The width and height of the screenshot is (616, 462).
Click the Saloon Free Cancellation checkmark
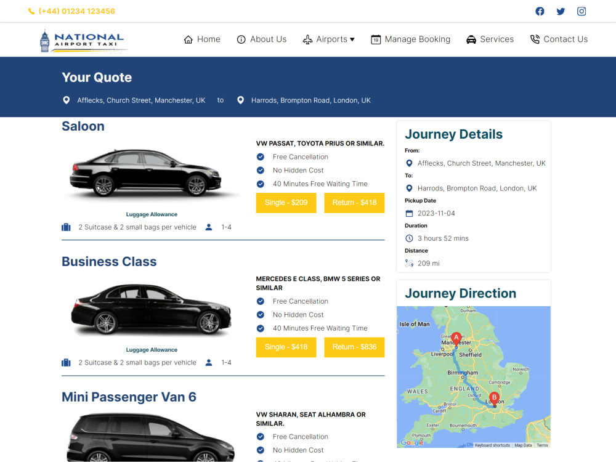(261, 156)
